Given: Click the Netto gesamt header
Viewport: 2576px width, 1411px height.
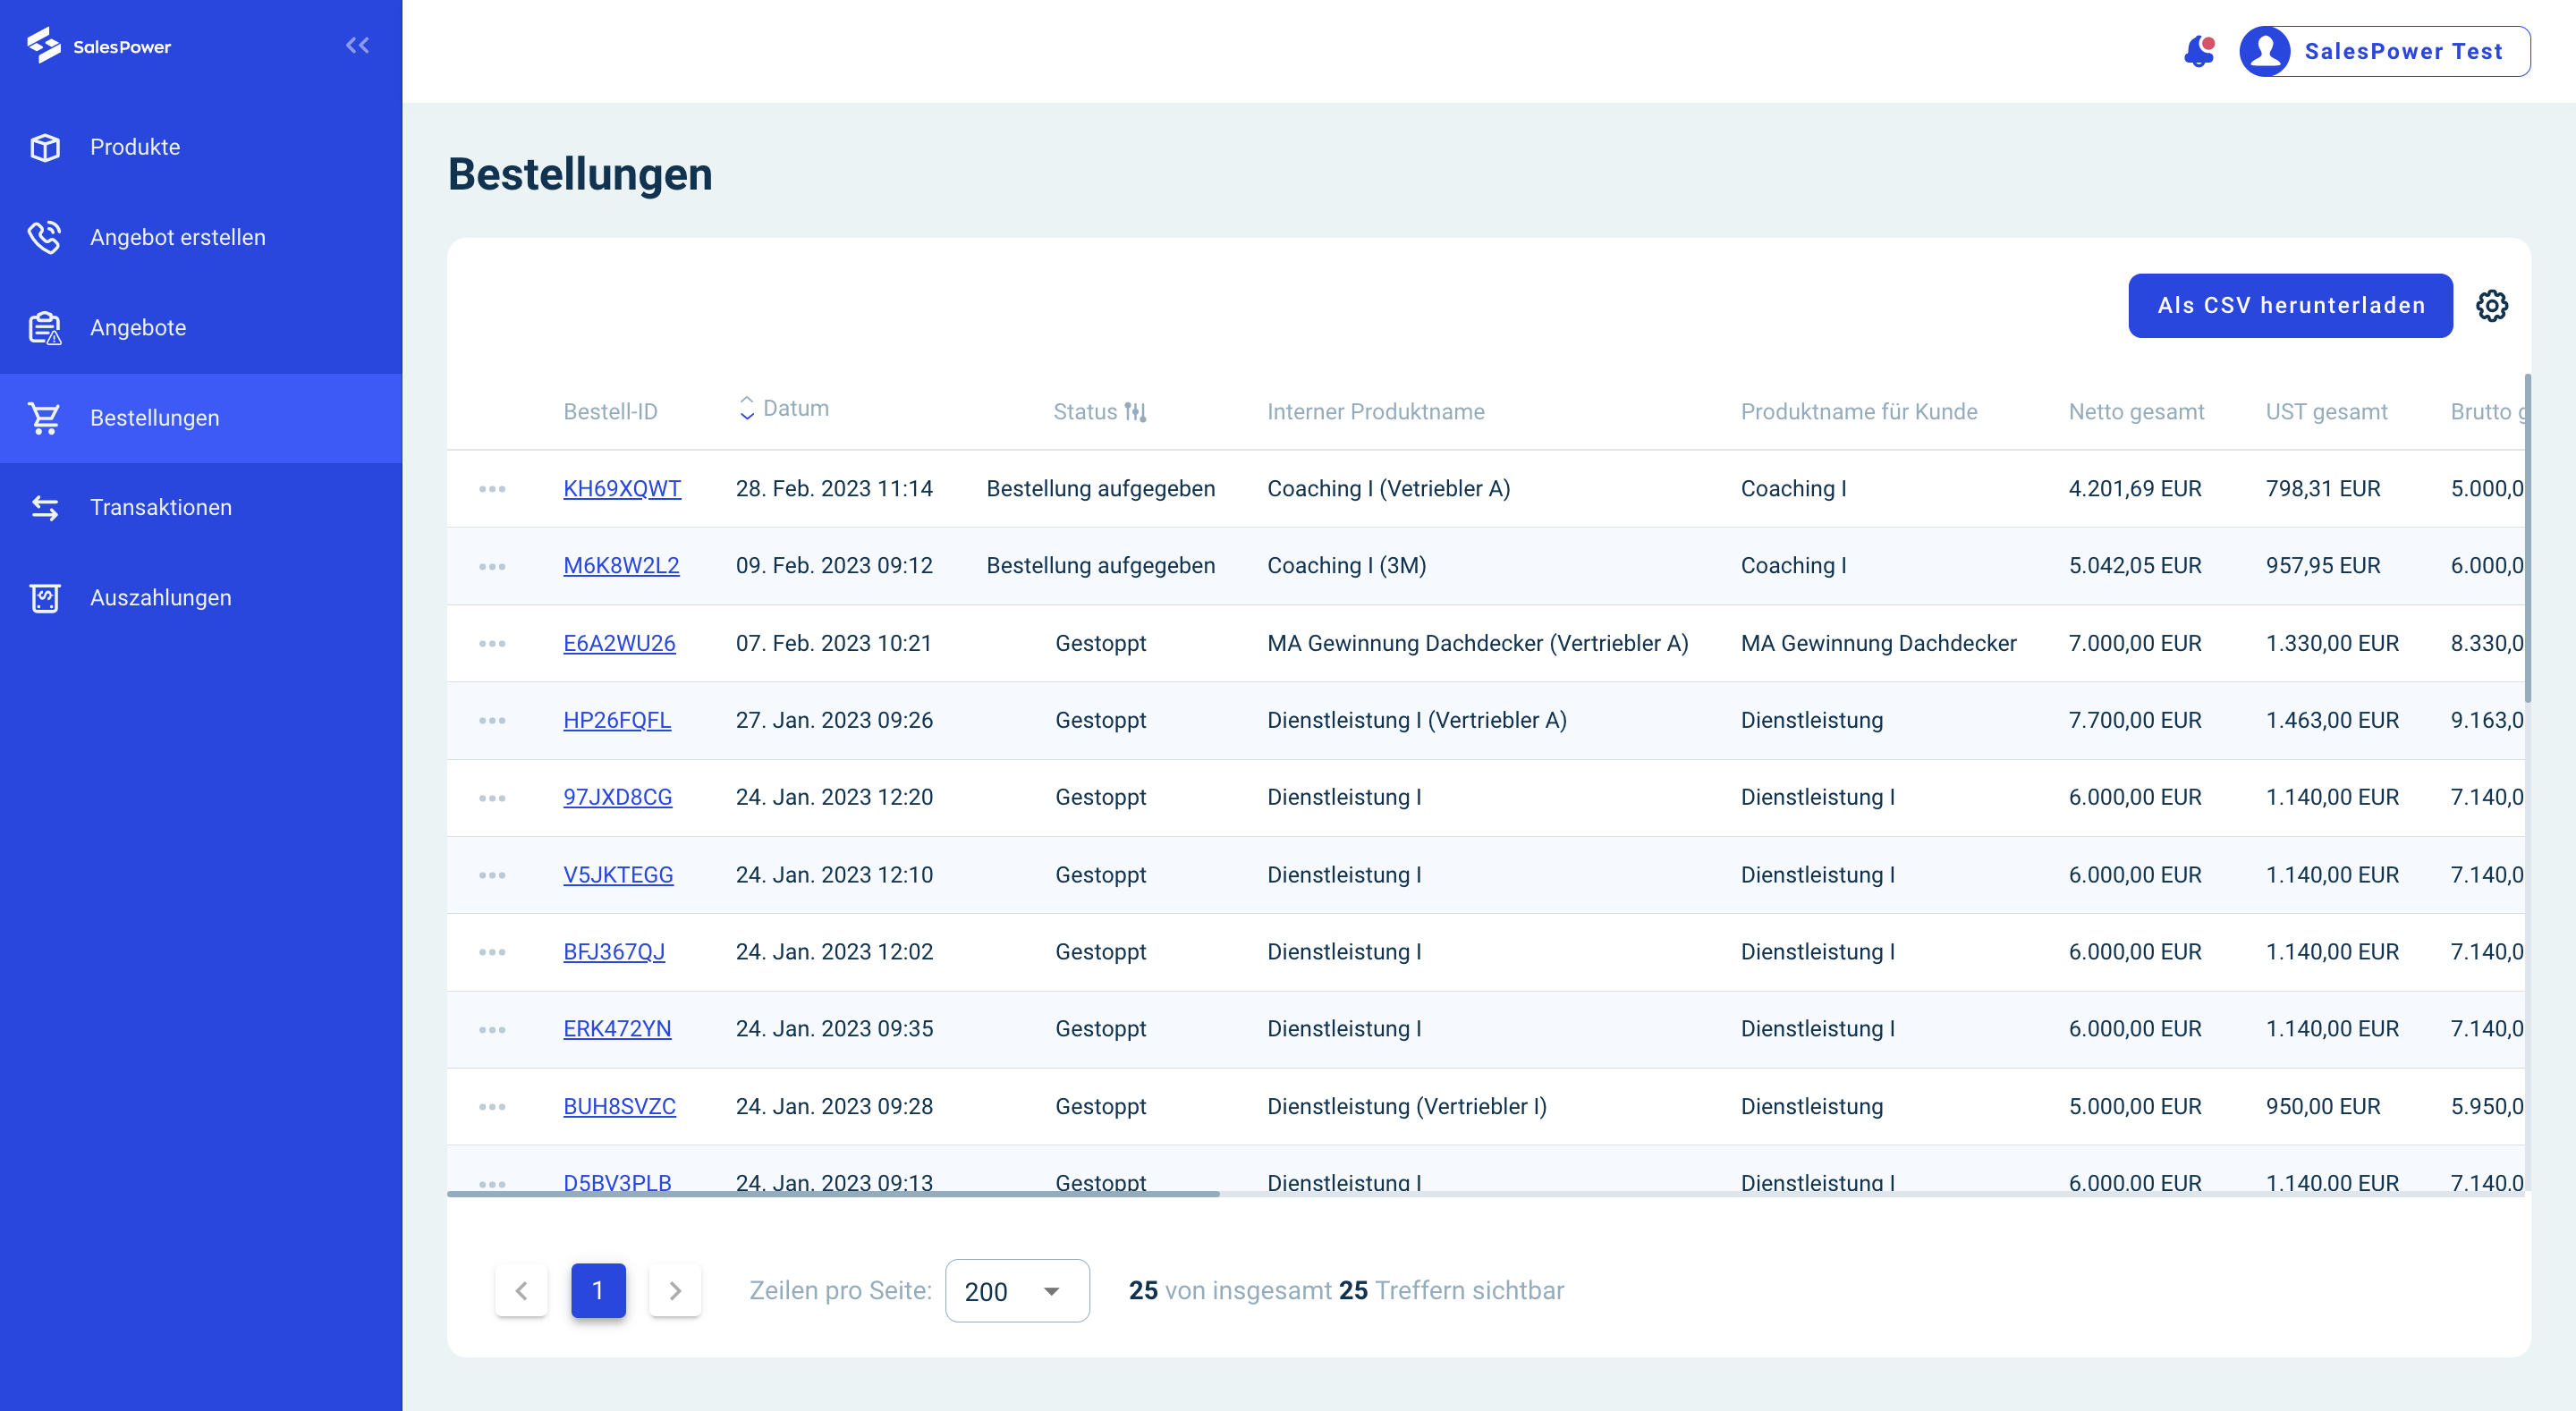Looking at the screenshot, I should [x=2136, y=412].
